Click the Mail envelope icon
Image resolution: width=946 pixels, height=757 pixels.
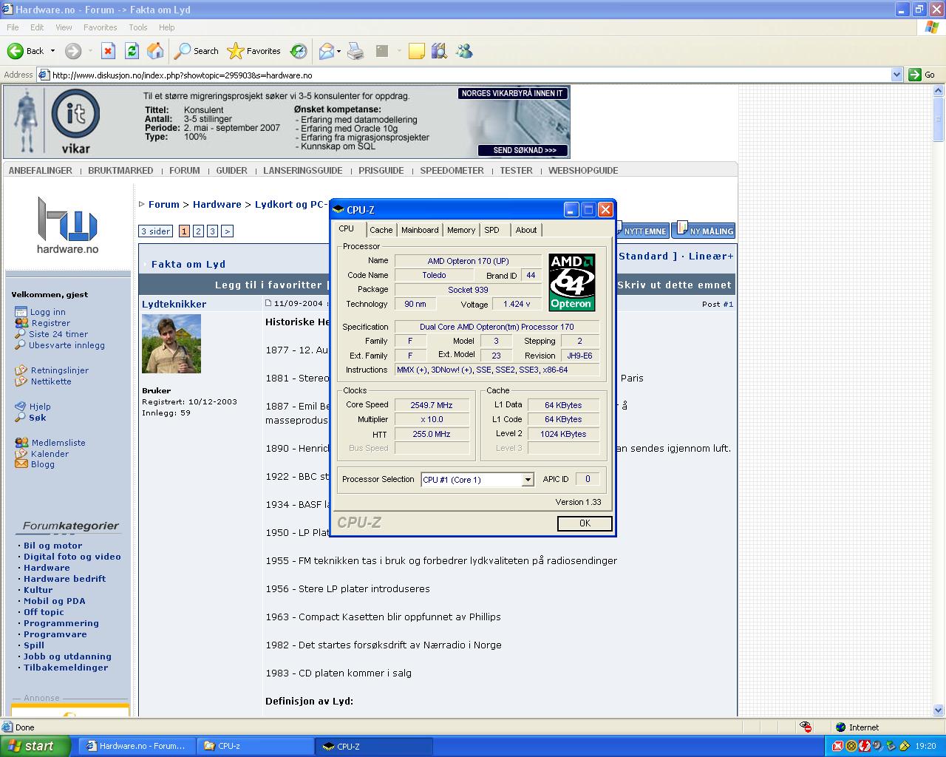click(x=326, y=51)
